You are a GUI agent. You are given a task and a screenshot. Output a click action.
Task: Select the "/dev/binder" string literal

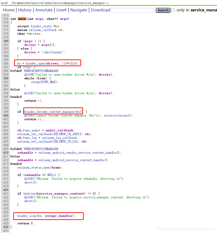pyautogui.click(x=53, y=52)
